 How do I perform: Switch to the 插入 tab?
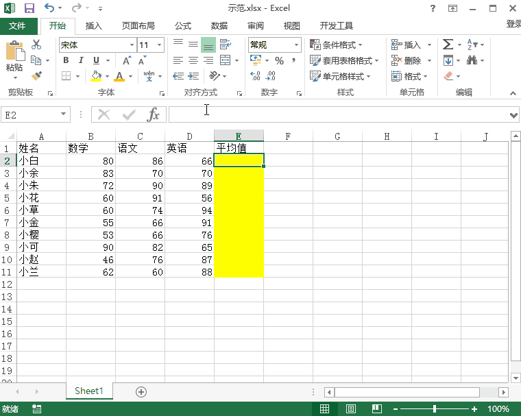click(93, 25)
